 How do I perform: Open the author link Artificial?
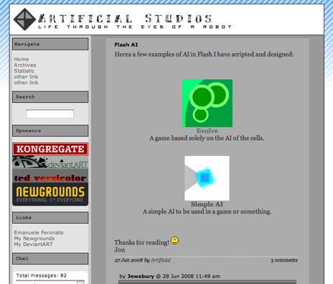(161, 260)
